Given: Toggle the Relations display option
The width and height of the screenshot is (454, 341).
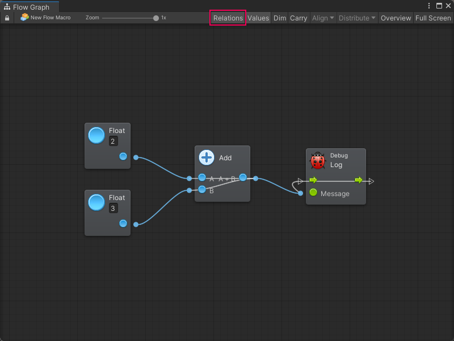Looking at the screenshot, I should pos(228,18).
